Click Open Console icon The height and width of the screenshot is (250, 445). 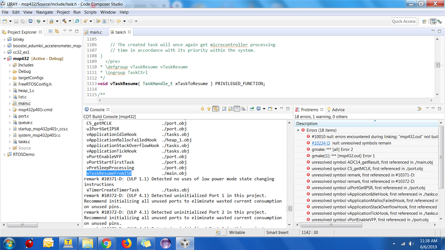click(x=270, y=109)
